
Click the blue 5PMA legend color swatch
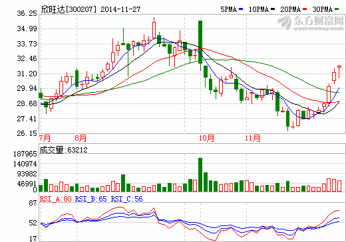[x=241, y=9]
